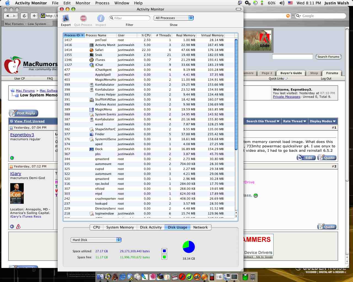Sort by the Real Memory column header

tap(184, 35)
